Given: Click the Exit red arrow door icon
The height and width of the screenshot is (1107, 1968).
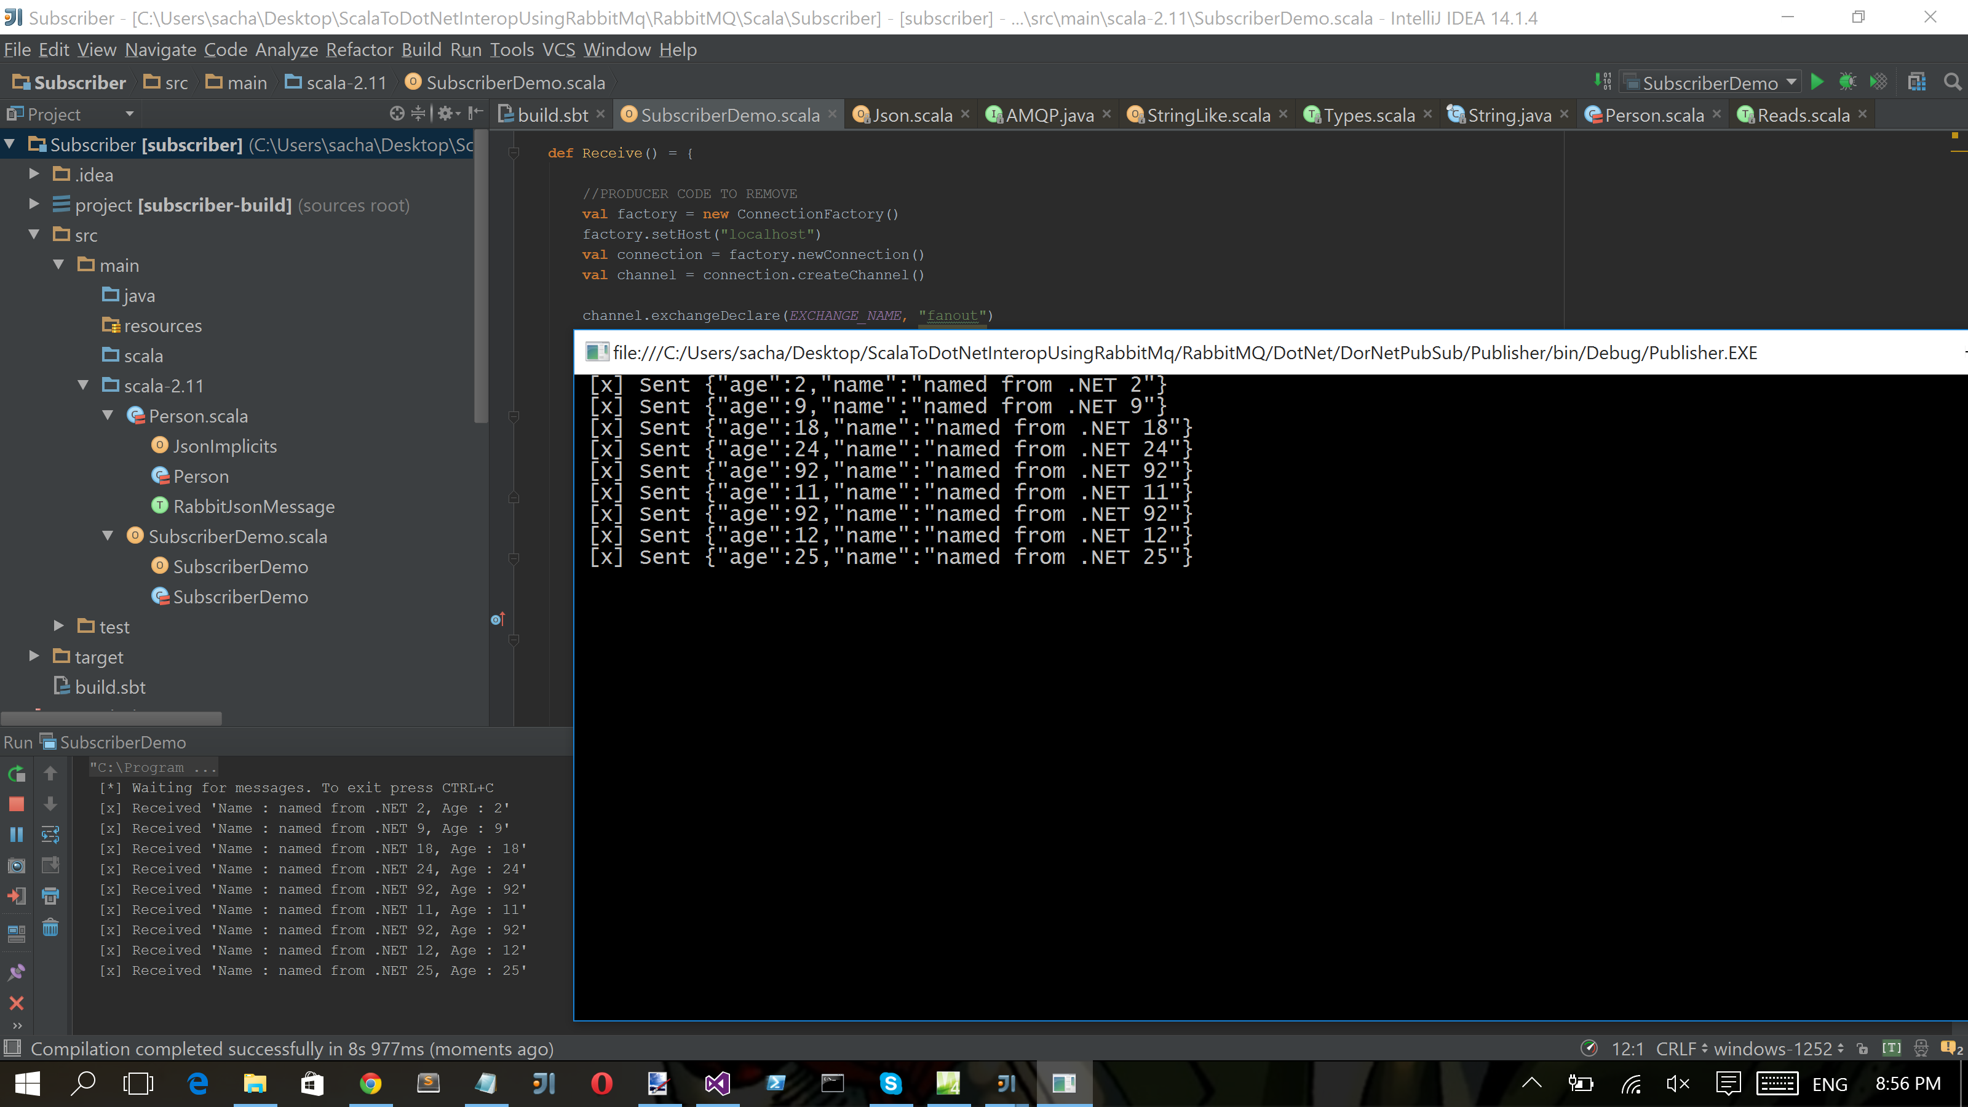Looking at the screenshot, I should (x=16, y=896).
